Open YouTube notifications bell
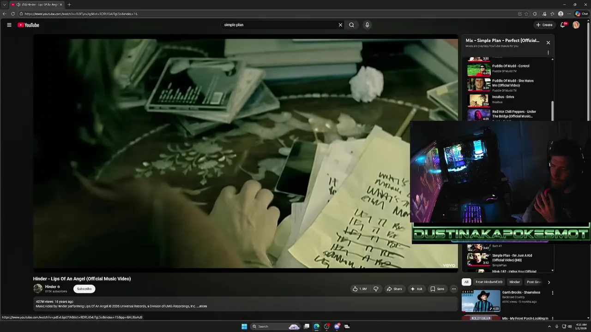Image resolution: width=591 pixels, height=332 pixels. (562, 25)
